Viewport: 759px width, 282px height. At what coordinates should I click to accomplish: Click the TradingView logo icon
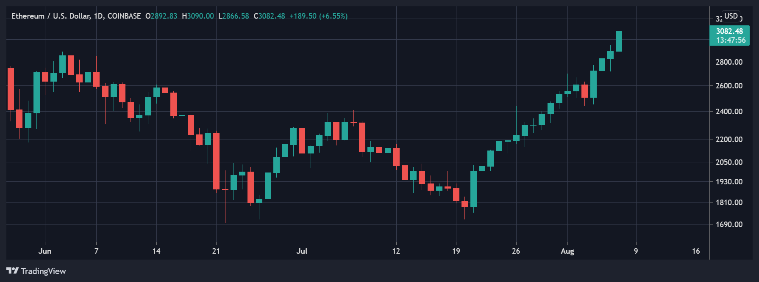[12, 271]
